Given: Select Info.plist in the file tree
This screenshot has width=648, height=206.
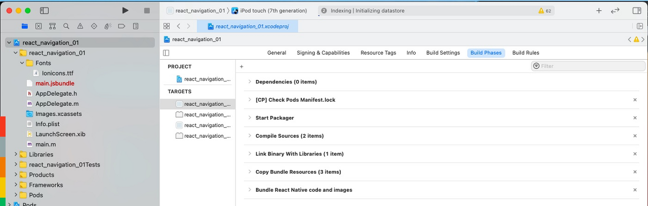Looking at the screenshot, I should tap(48, 124).
